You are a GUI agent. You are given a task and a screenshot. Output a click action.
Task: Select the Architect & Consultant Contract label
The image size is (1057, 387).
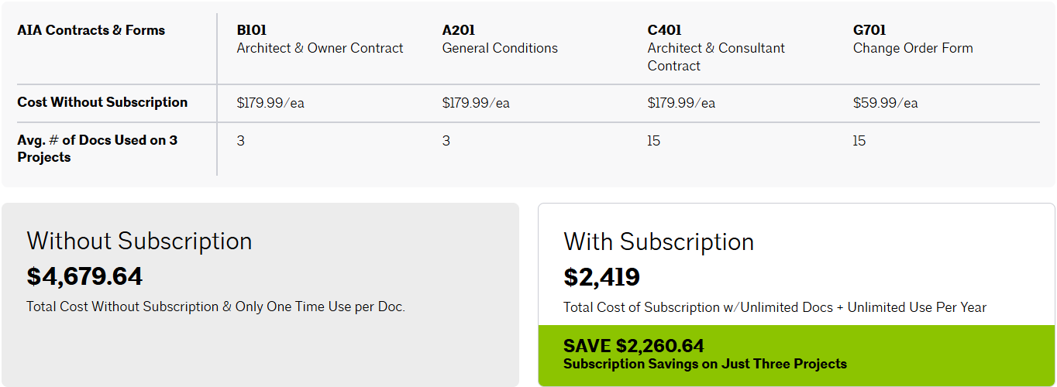coord(716,57)
